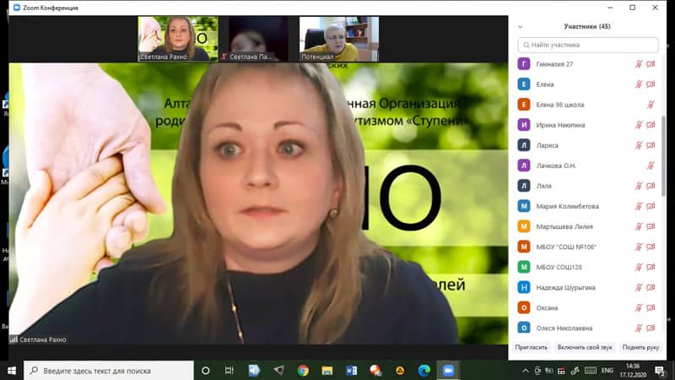Collapse the Участники panel with the chevron

point(520,27)
